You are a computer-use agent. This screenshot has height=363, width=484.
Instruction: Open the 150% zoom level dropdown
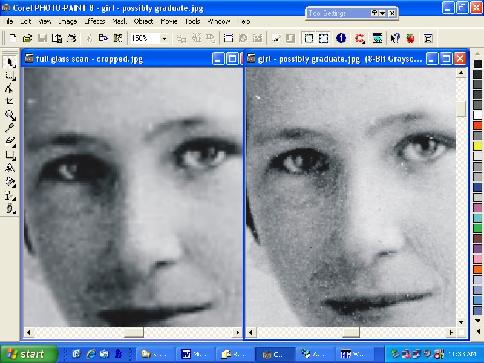pos(164,38)
